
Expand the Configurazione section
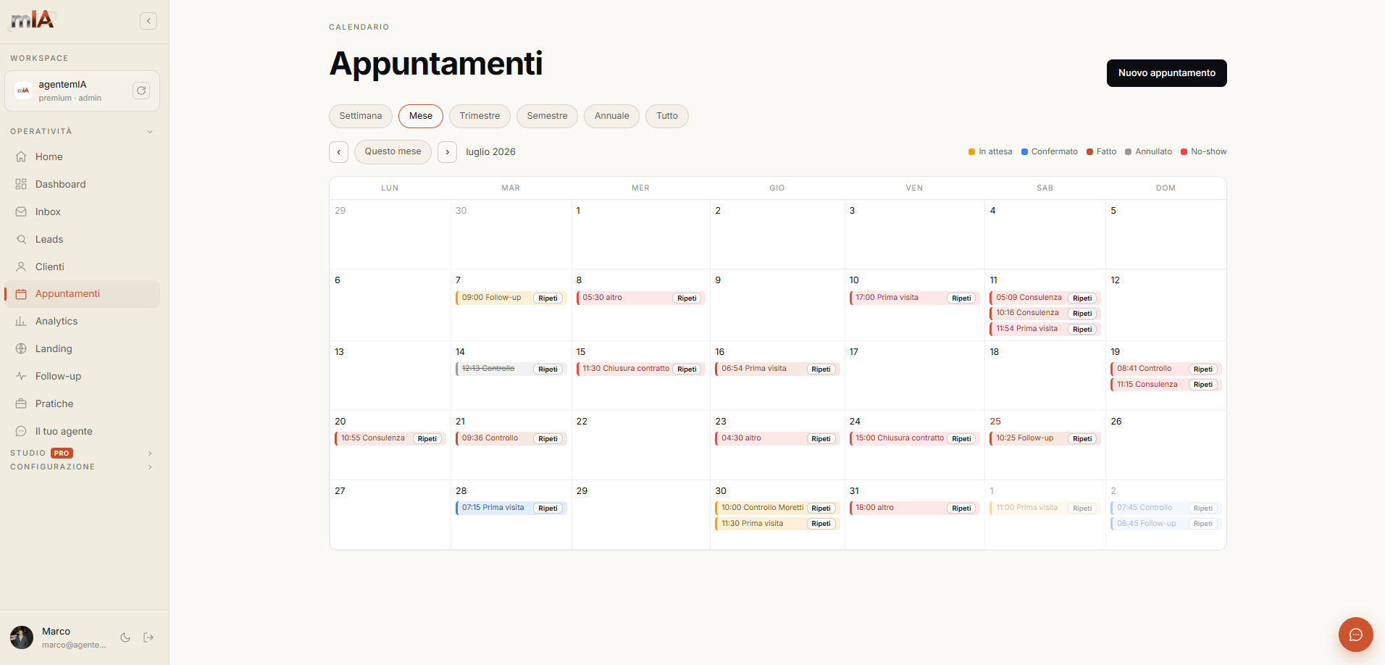(x=82, y=467)
